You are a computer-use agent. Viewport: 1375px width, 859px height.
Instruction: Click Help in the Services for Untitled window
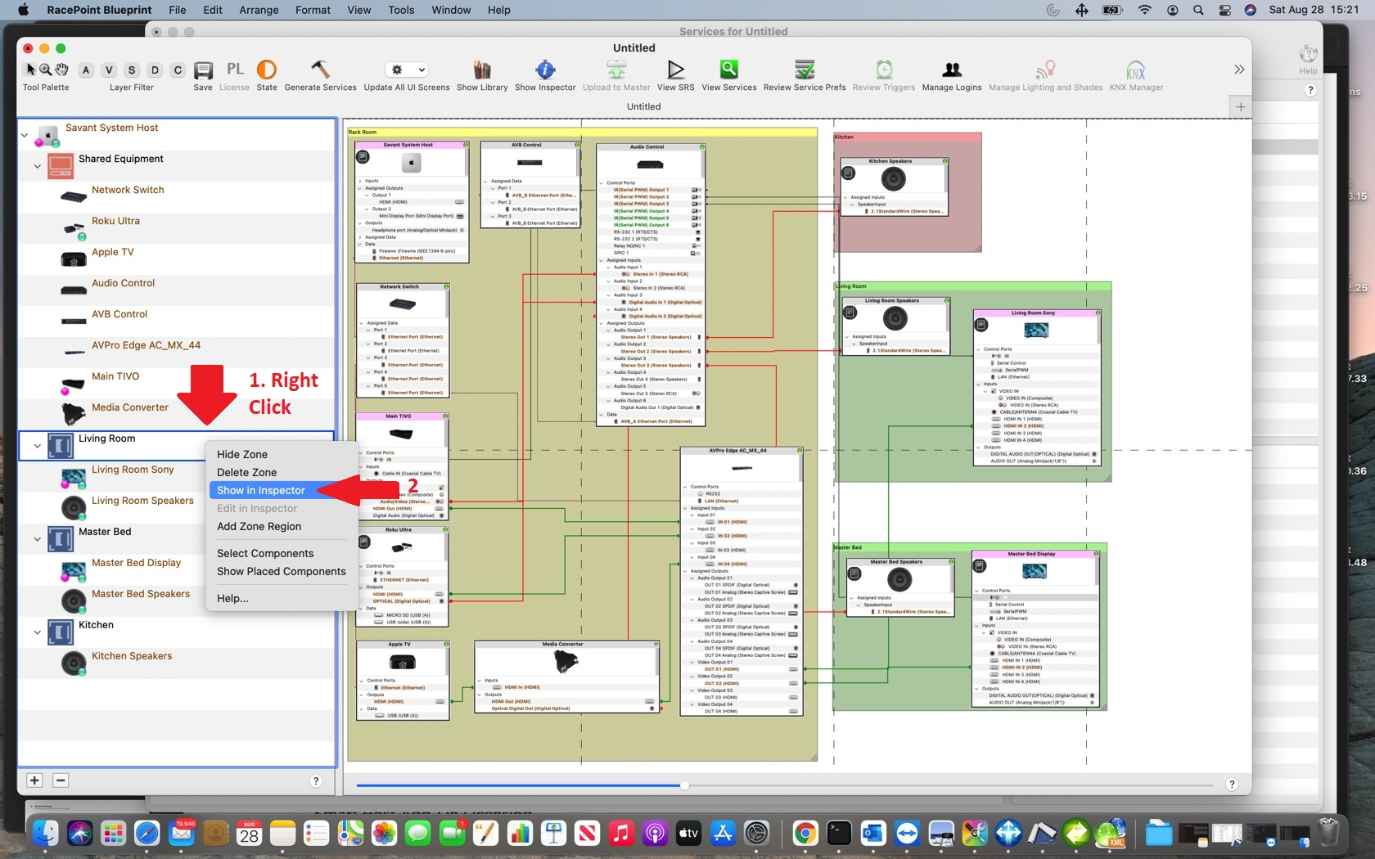tap(1308, 58)
